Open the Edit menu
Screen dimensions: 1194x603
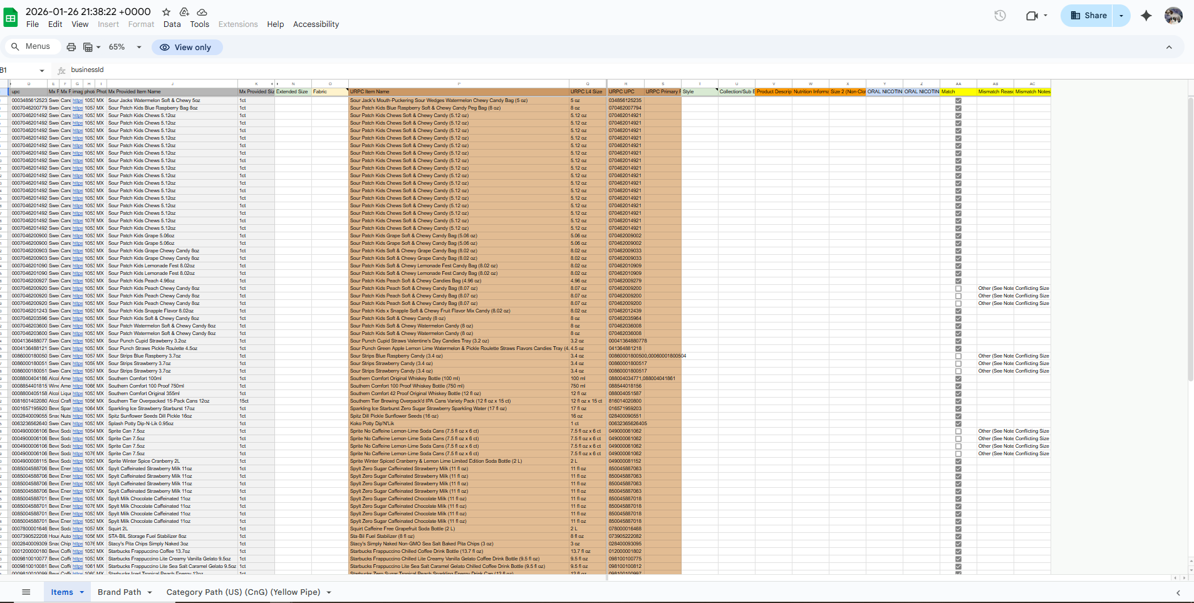(55, 24)
